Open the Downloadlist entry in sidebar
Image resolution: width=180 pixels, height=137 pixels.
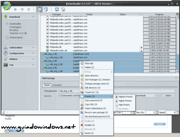[15, 24]
